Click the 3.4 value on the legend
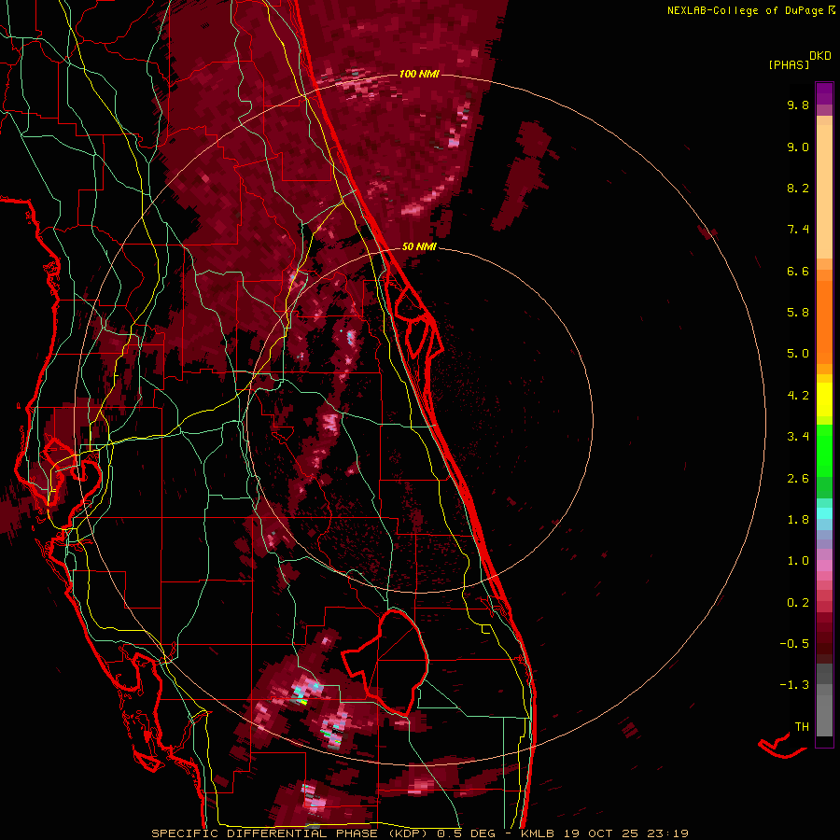This screenshot has width=840, height=840. pos(798,437)
